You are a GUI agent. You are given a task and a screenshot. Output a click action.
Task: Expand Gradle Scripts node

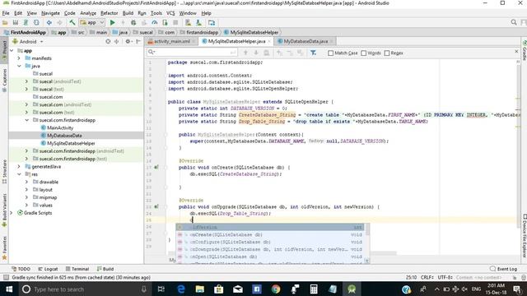point(12,213)
